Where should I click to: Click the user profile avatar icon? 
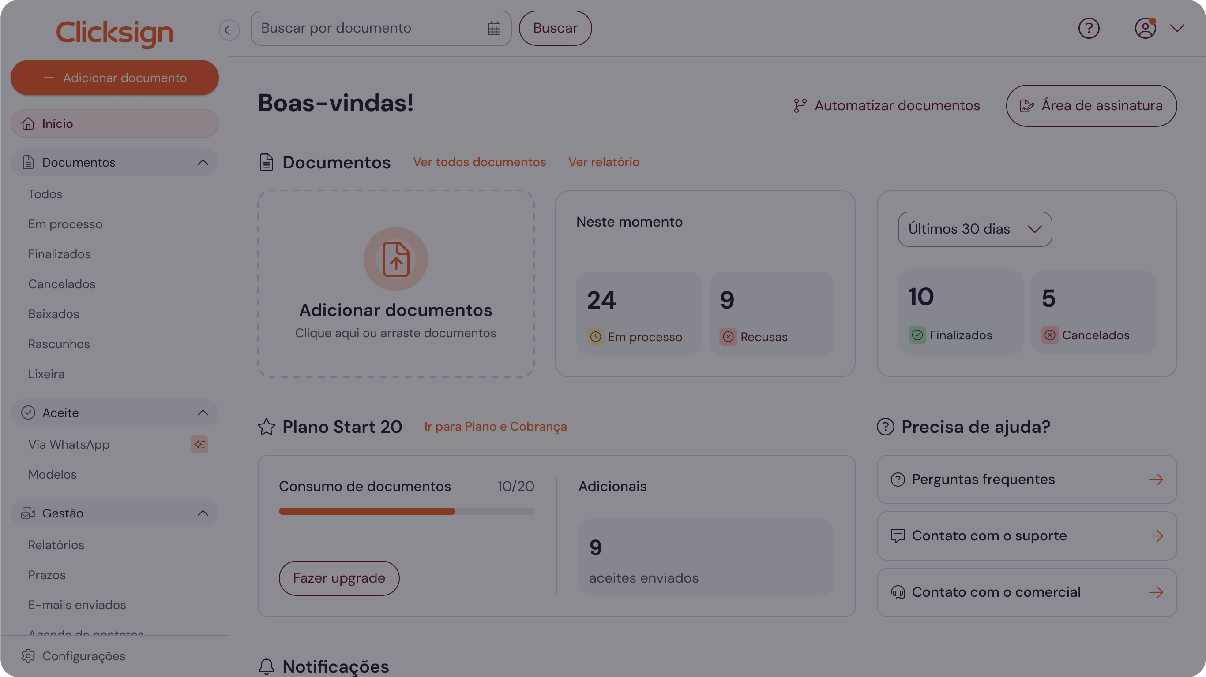click(x=1145, y=29)
